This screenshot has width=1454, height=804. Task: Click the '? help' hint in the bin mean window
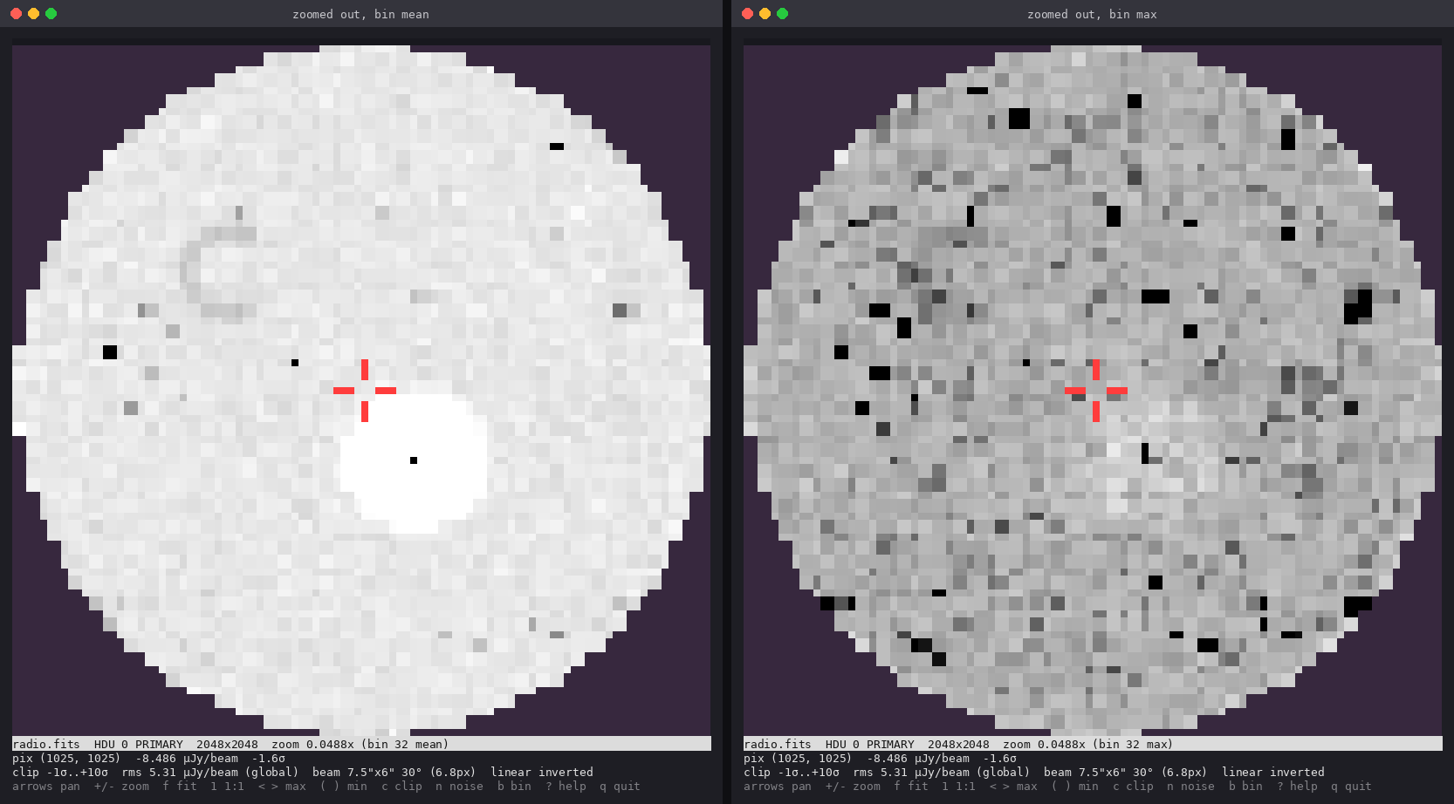click(x=566, y=787)
